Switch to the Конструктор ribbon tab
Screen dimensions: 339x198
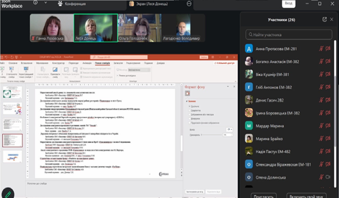tap(58, 63)
